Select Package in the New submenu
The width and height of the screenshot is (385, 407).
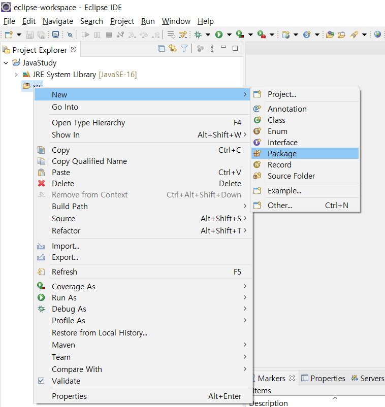305,153
